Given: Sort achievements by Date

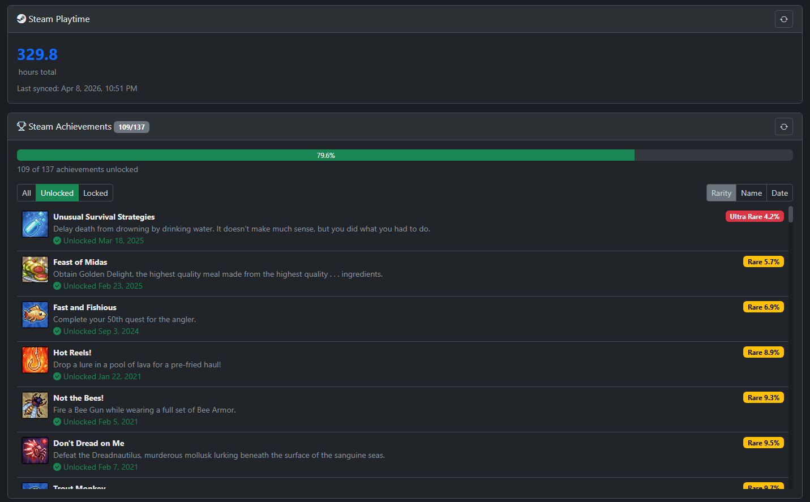Looking at the screenshot, I should [779, 192].
